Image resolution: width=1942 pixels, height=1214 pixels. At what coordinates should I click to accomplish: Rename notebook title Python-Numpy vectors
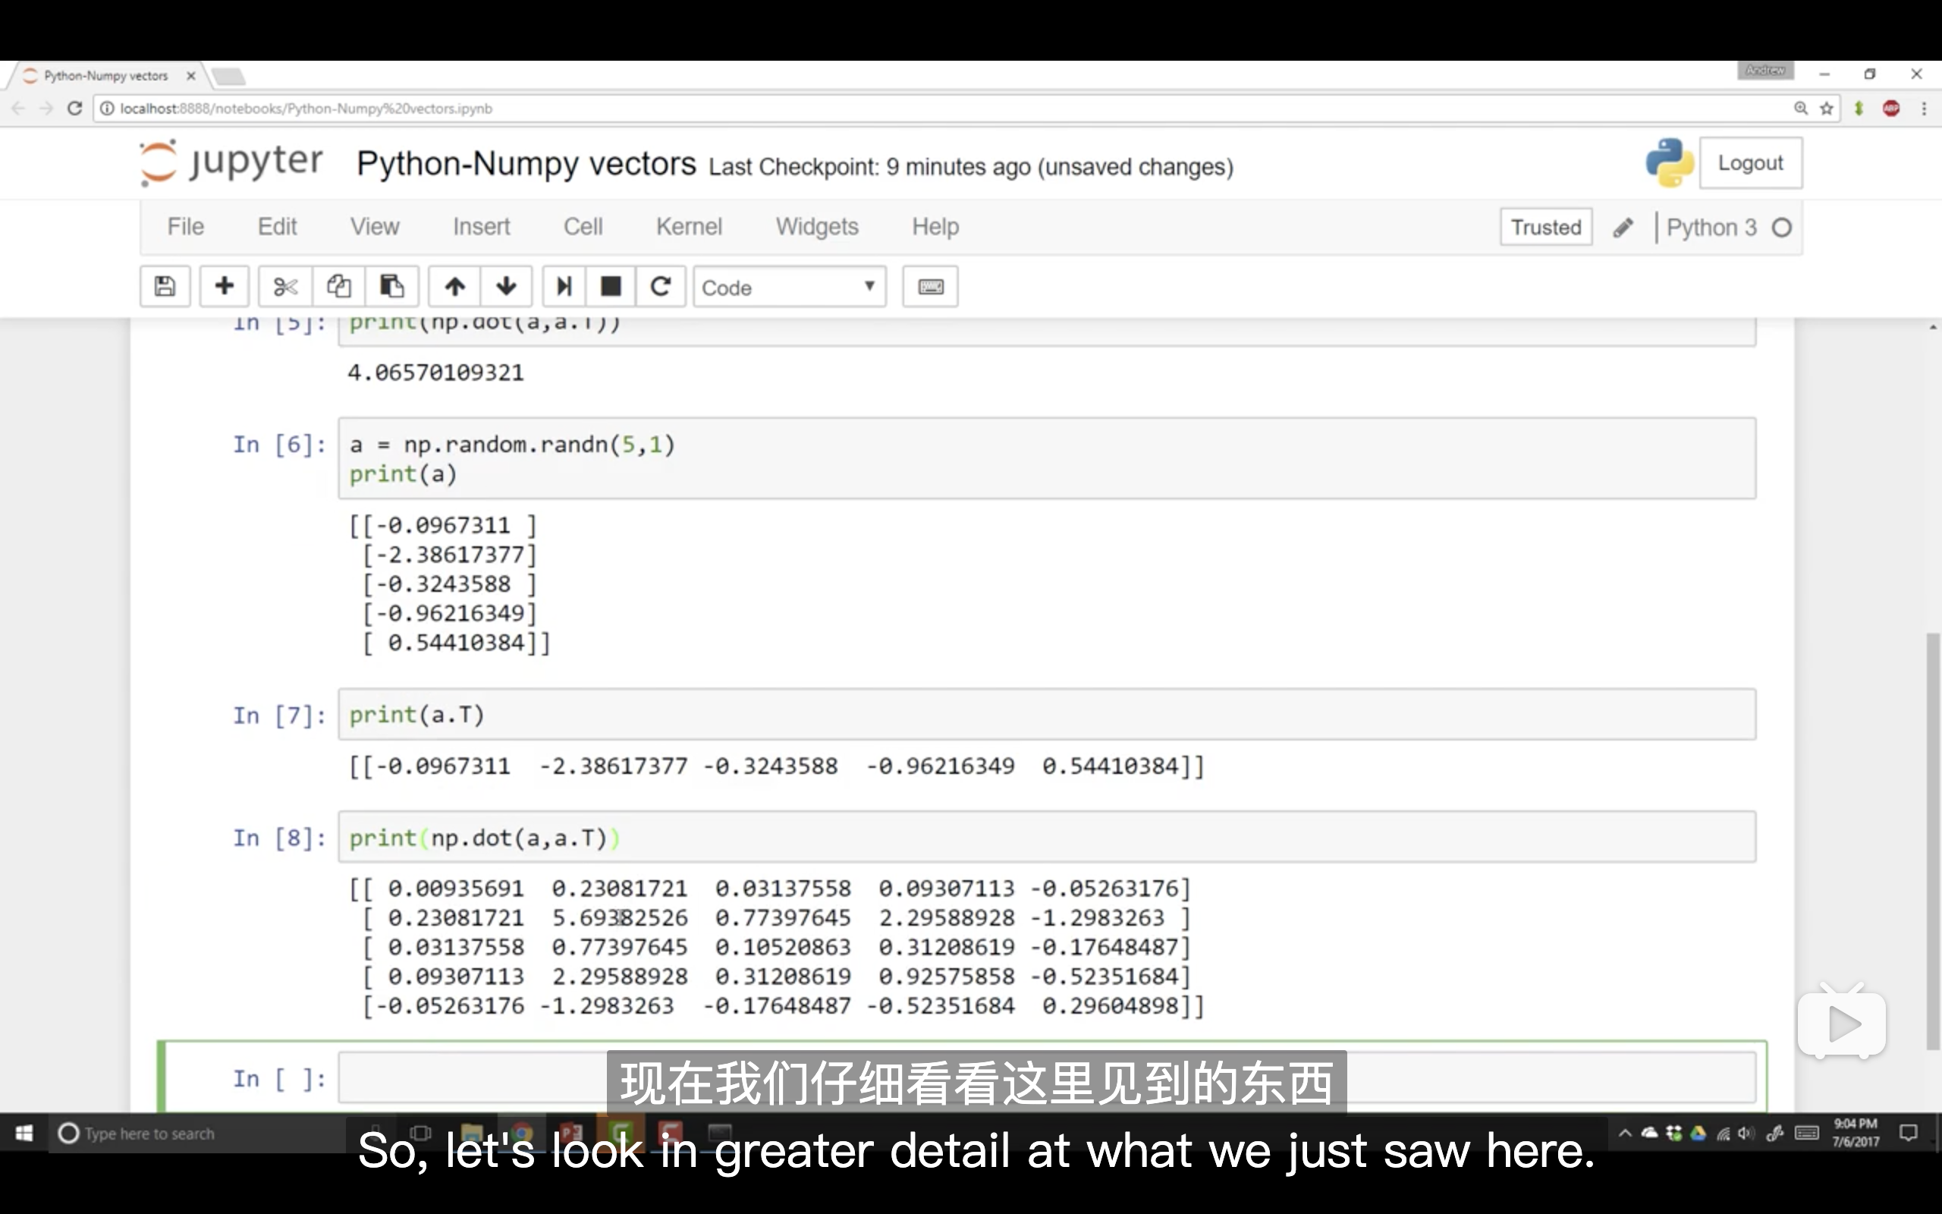coord(526,164)
